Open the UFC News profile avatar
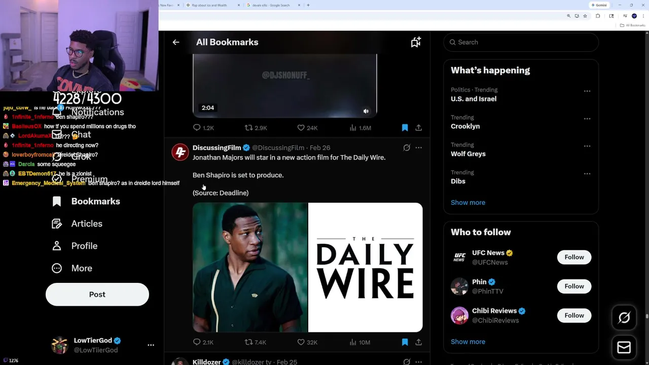Screen dimensions: 649x365 point(459,257)
